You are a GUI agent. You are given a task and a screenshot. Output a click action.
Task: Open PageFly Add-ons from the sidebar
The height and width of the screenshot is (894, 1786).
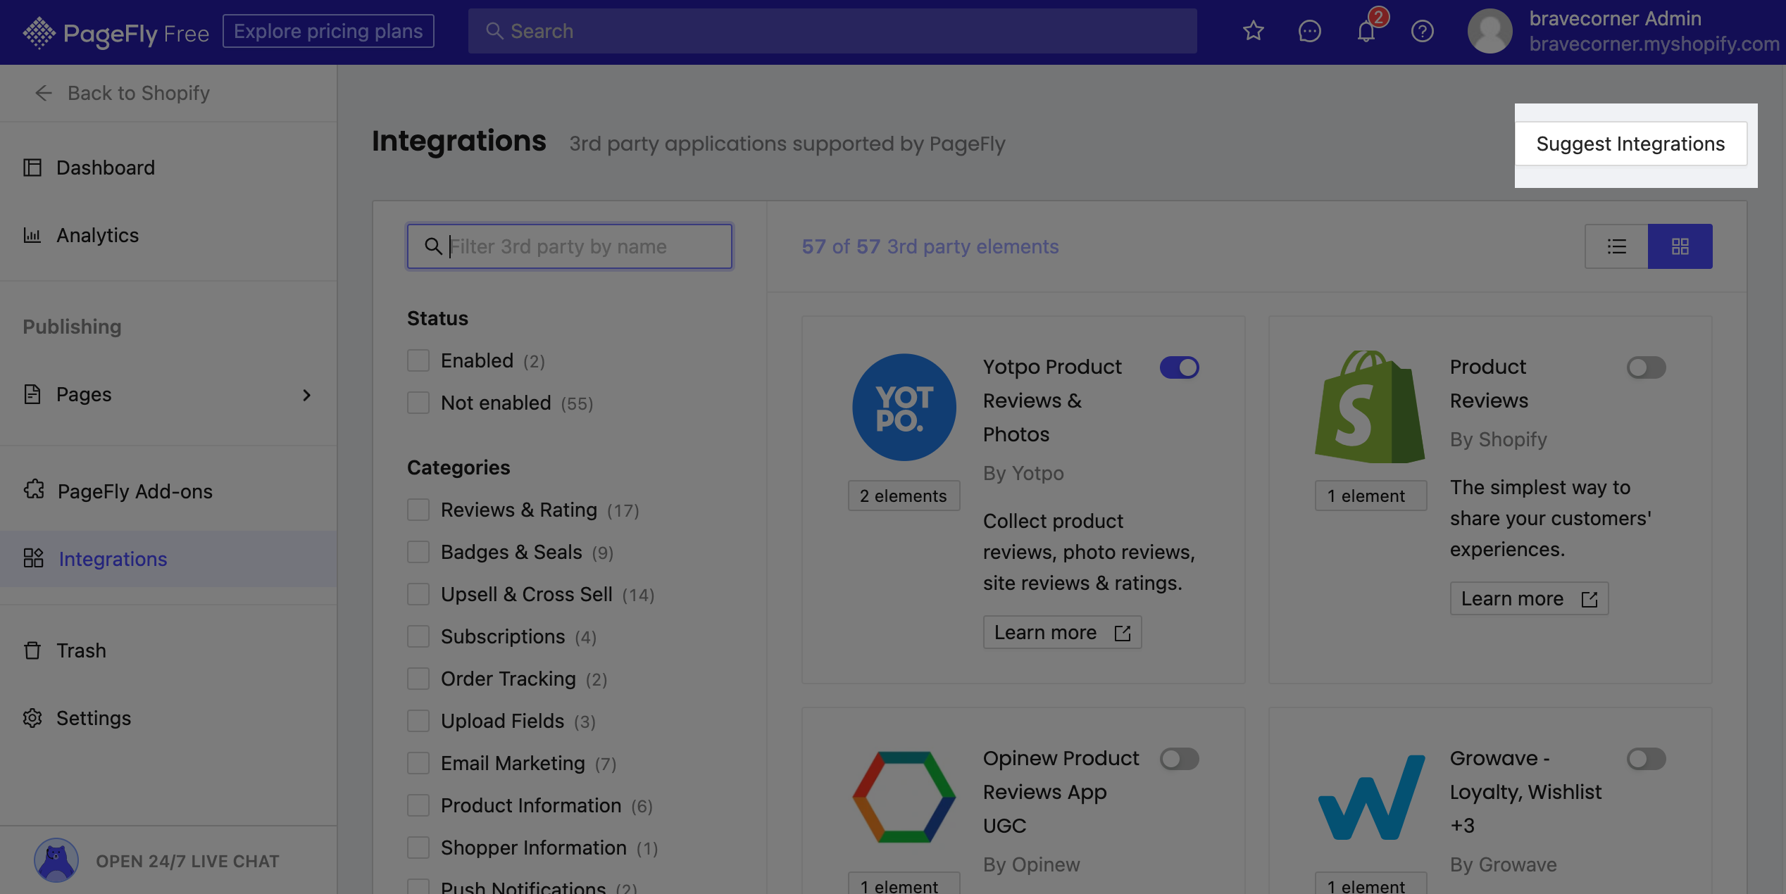[168, 491]
